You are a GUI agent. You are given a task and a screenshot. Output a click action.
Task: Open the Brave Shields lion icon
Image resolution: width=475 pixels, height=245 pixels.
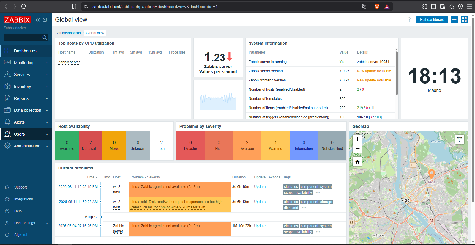coord(377,7)
